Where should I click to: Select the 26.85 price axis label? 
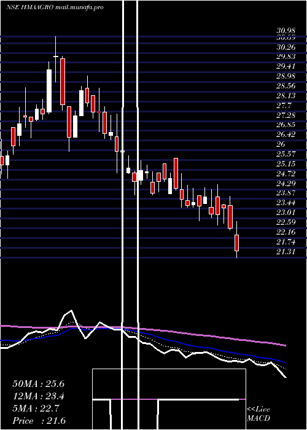pyautogui.click(x=286, y=125)
